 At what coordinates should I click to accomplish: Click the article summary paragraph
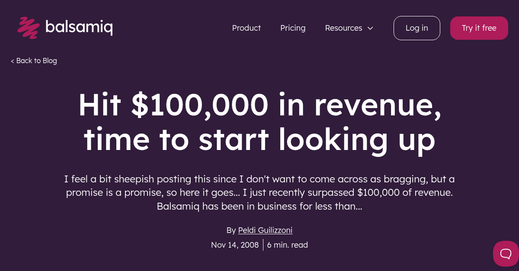pyautogui.click(x=259, y=192)
